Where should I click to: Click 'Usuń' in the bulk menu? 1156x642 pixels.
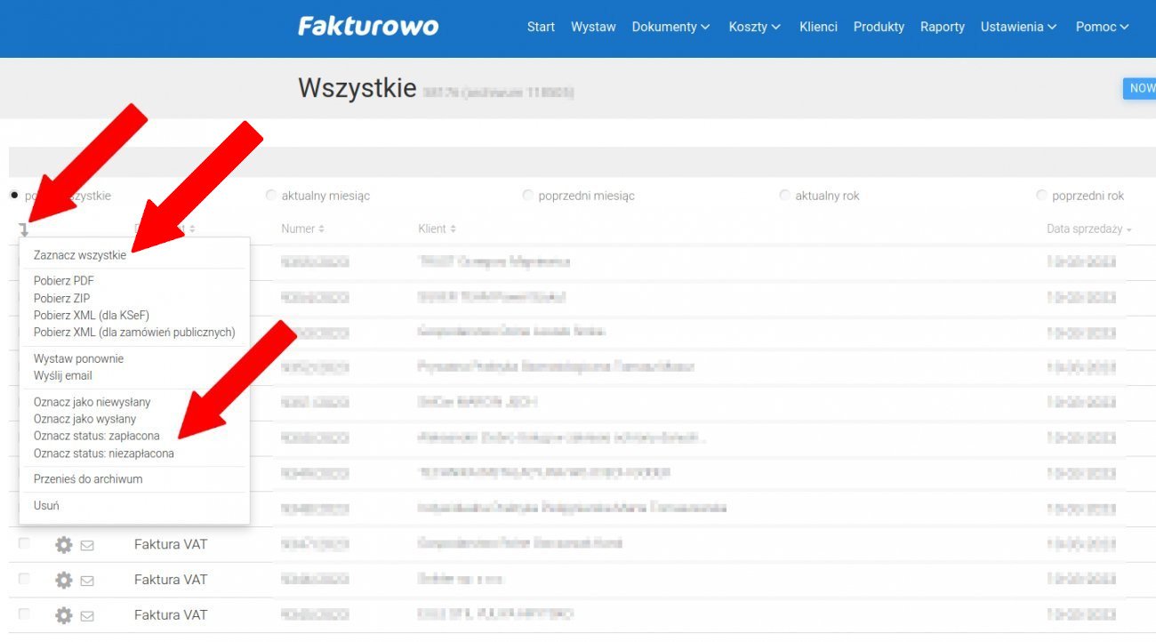46,506
